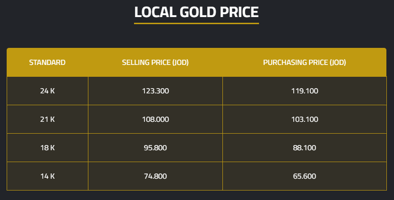Click the 103.100 purchasing price value

point(305,119)
